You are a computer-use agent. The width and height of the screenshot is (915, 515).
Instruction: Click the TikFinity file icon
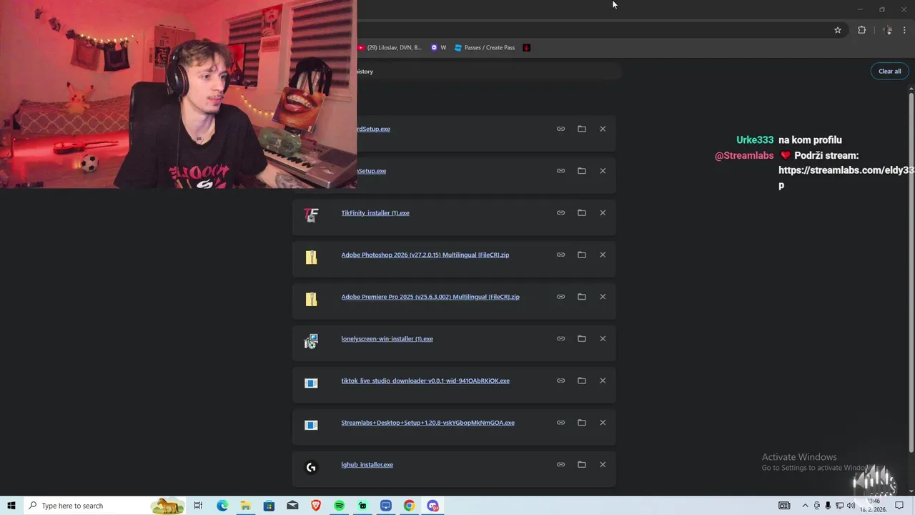pyautogui.click(x=311, y=215)
